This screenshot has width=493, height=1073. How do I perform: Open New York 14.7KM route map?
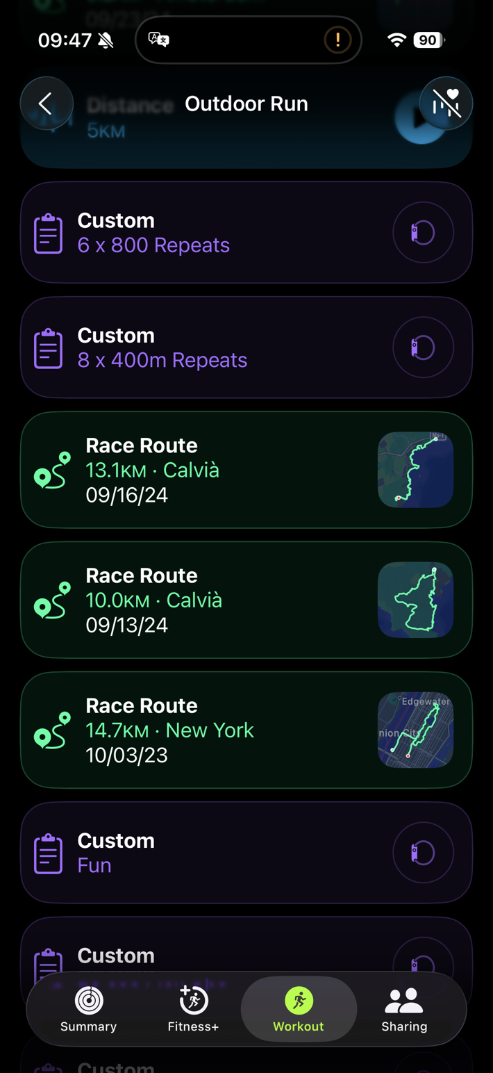[415, 730]
